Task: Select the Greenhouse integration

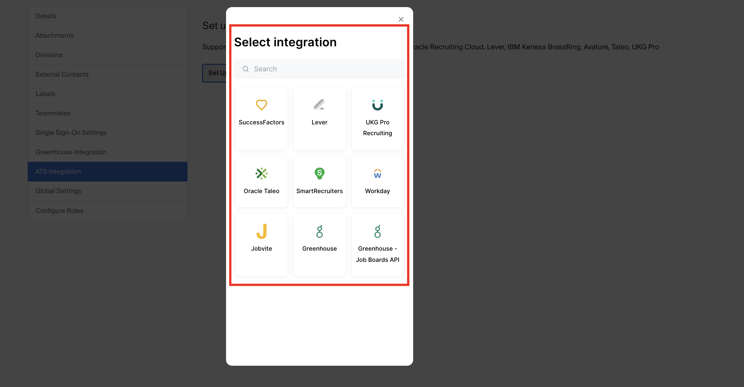Action: coord(319,244)
